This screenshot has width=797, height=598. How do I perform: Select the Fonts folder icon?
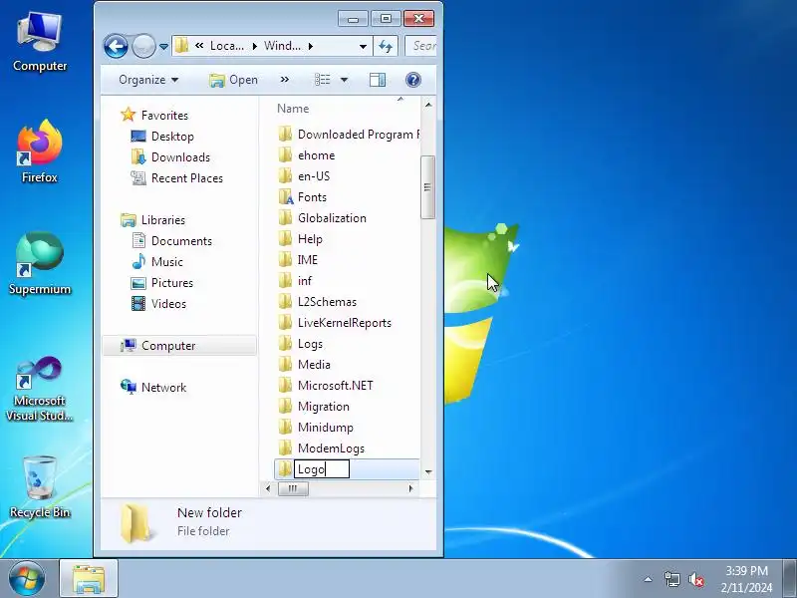tap(286, 196)
